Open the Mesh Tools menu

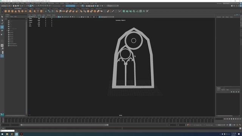click(x=44, y=3)
